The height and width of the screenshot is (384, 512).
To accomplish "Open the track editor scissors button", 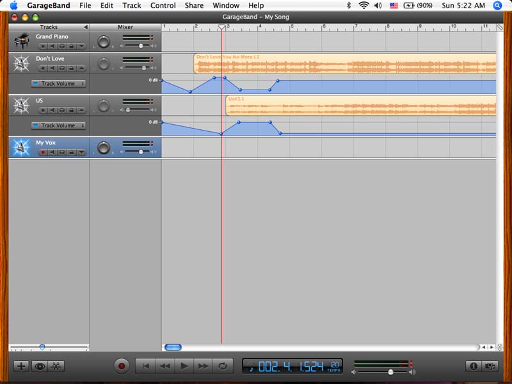I will tap(56, 366).
